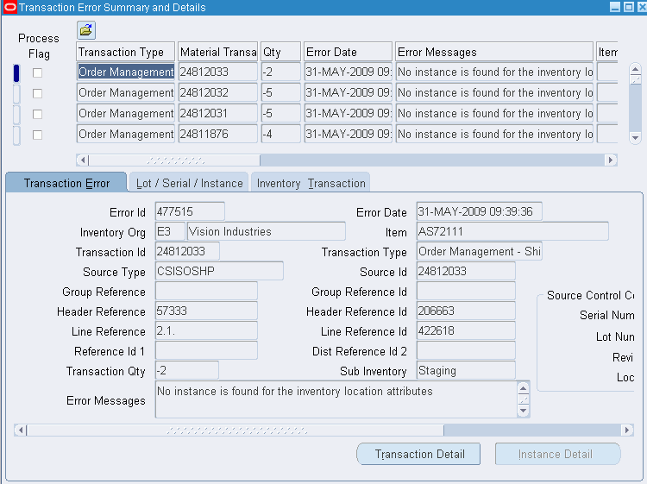This screenshot has width=647, height=484.
Task: Click the Transaction Type column header
Action: pos(125,52)
